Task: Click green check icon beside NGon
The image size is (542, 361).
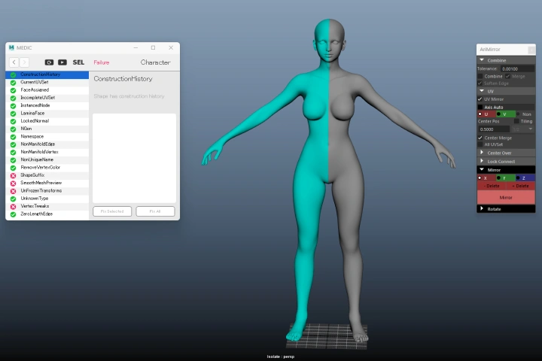Action: [x=13, y=129]
